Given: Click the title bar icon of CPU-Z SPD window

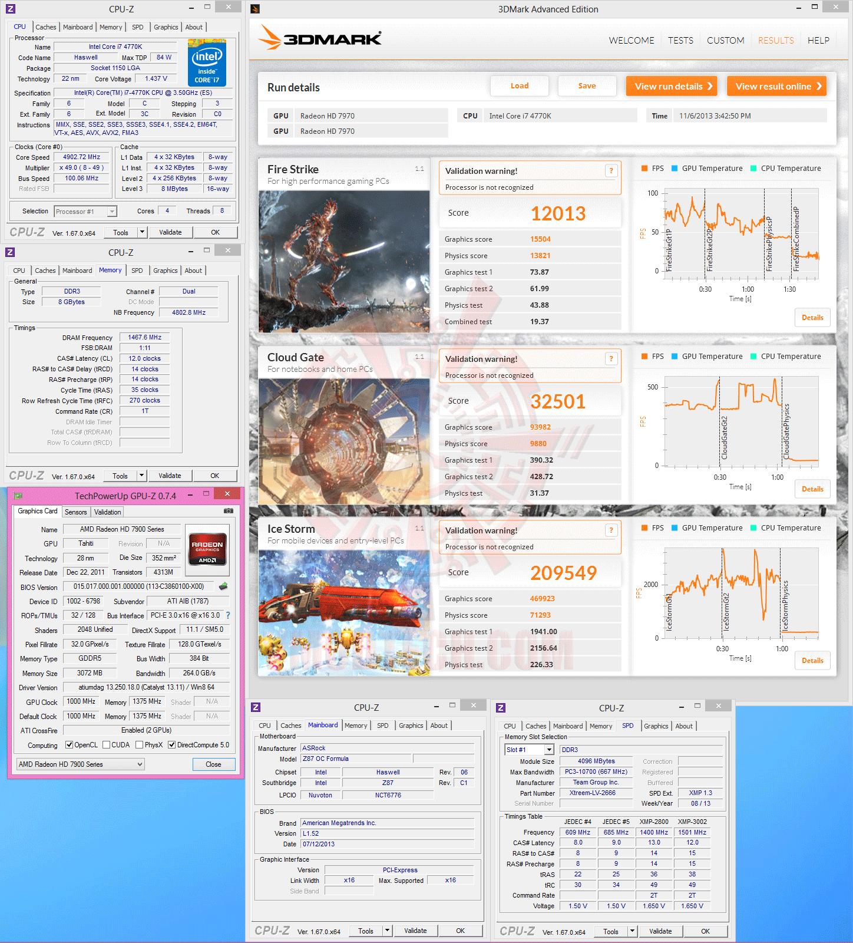Looking at the screenshot, I should pos(501,708).
